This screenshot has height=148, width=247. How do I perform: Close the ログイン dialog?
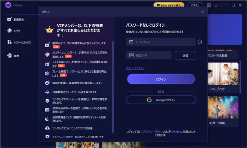click(203, 12)
